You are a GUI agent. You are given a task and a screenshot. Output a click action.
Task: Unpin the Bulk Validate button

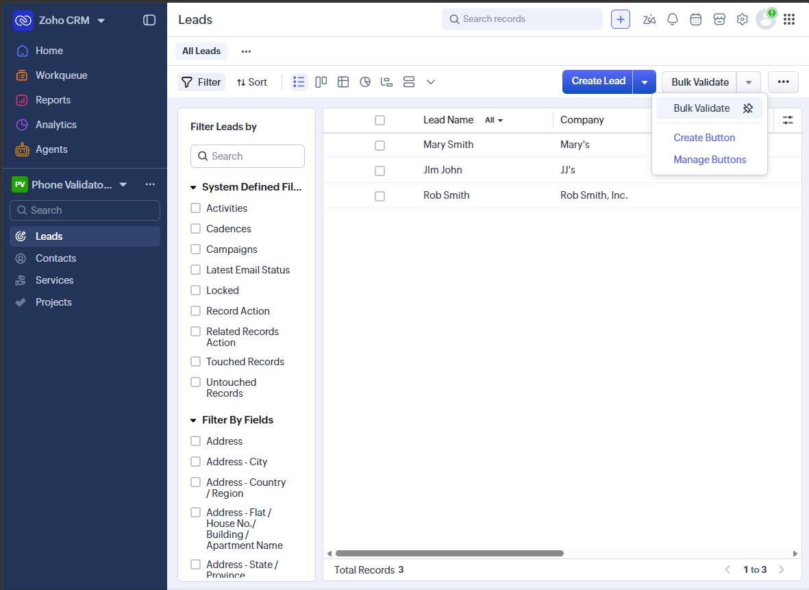point(747,108)
